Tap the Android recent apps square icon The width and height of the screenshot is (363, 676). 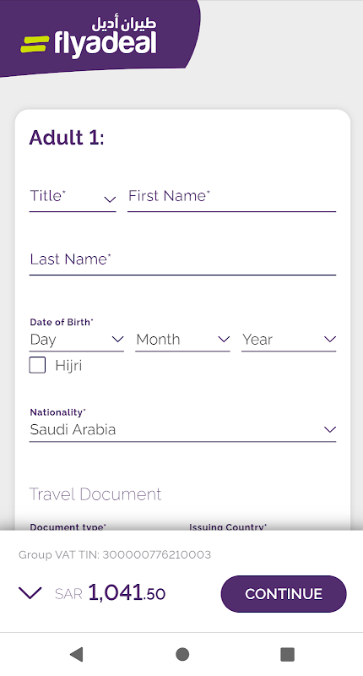coord(287,654)
